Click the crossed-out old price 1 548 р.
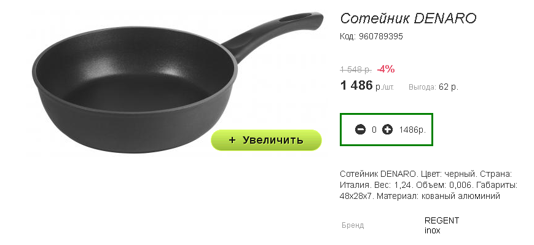 (x=356, y=69)
